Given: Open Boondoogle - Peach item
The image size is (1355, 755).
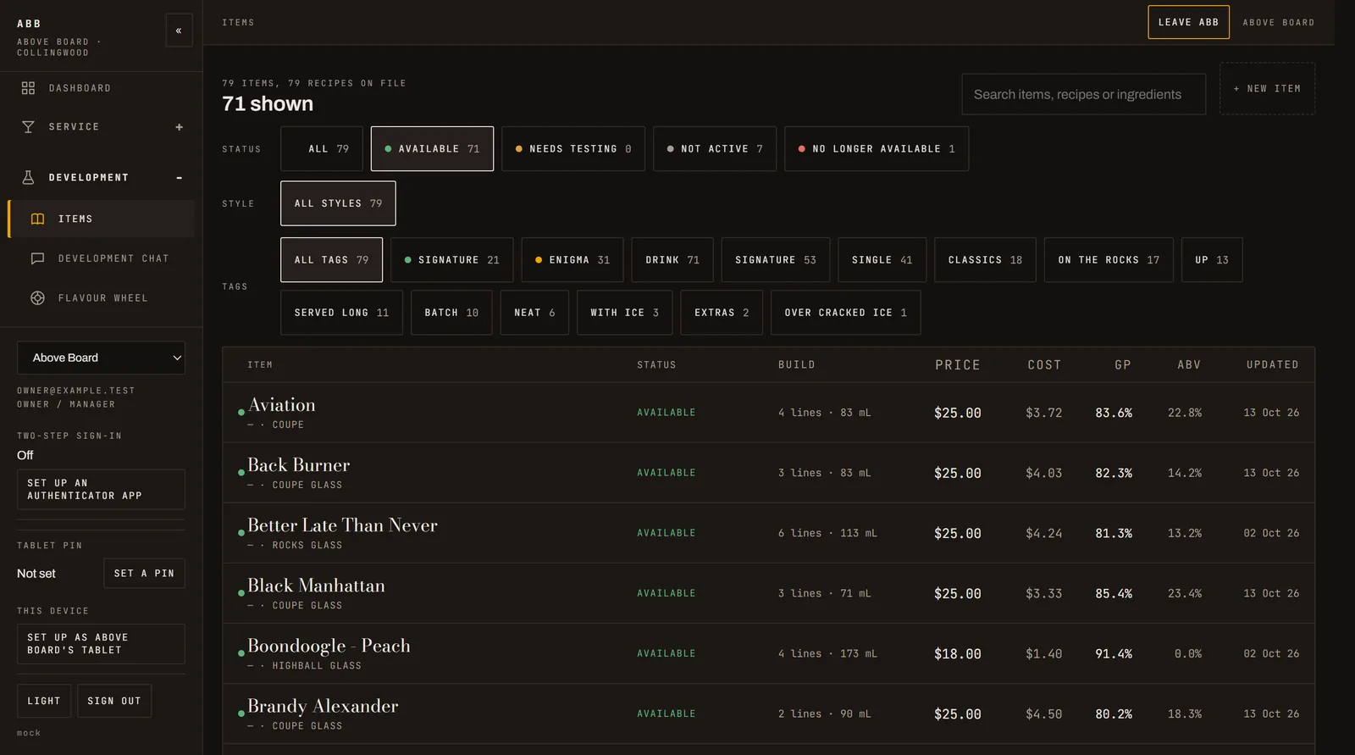Looking at the screenshot, I should point(768,654).
